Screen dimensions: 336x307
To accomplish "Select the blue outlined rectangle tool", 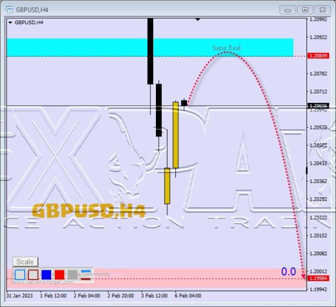I will [20, 275].
